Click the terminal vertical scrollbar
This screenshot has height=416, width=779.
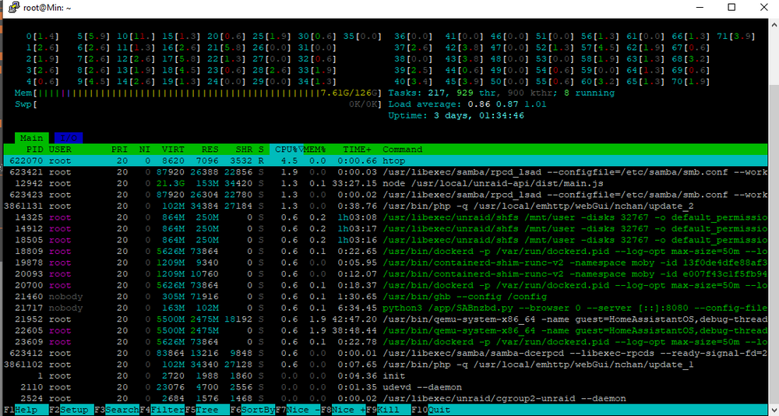[x=774, y=217]
